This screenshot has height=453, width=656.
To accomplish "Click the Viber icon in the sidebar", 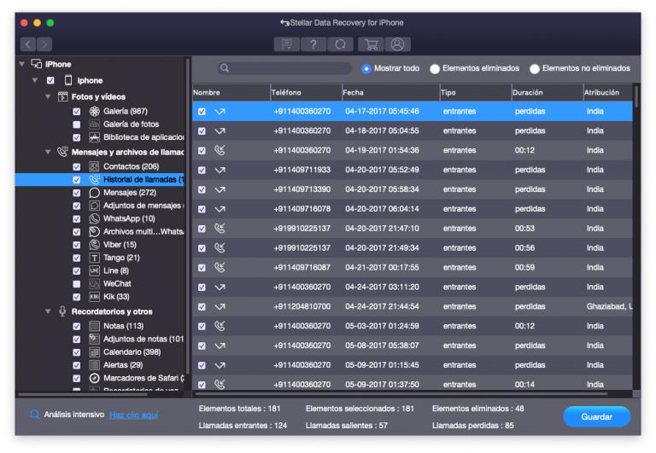I will click(x=95, y=245).
